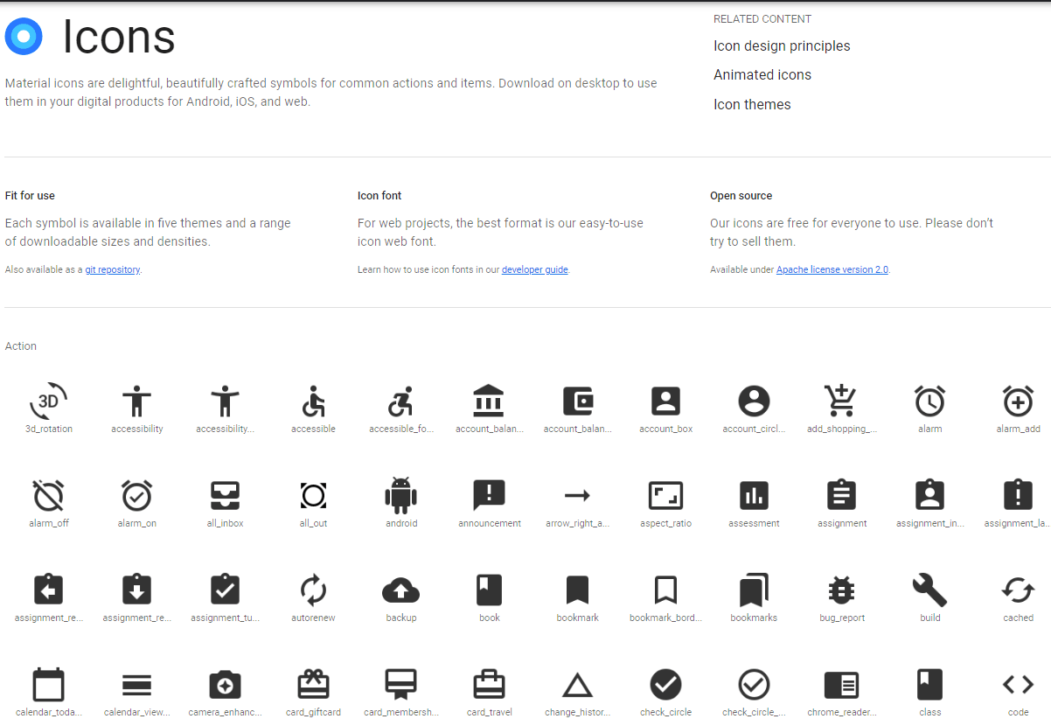Click the all_inbox icon
Image resolution: width=1051 pixels, height=719 pixels.
226,495
